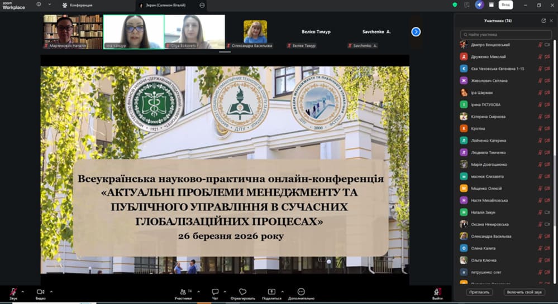This screenshot has width=558, height=304.
Task: Click the Zoom Workplace logo
Action: pos(13,5)
